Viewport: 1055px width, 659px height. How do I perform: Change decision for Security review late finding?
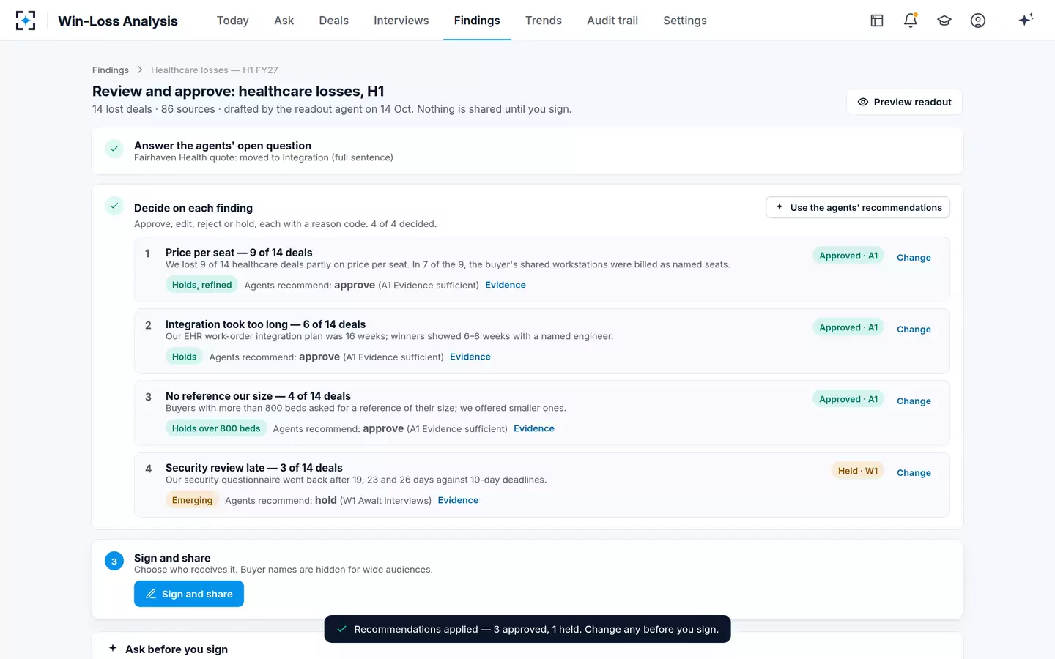pos(914,473)
